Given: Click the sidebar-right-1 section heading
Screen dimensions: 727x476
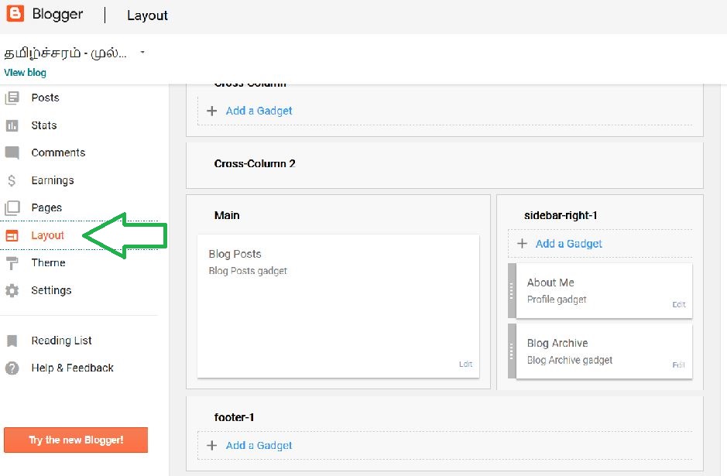Looking at the screenshot, I should pyautogui.click(x=561, y=215).
